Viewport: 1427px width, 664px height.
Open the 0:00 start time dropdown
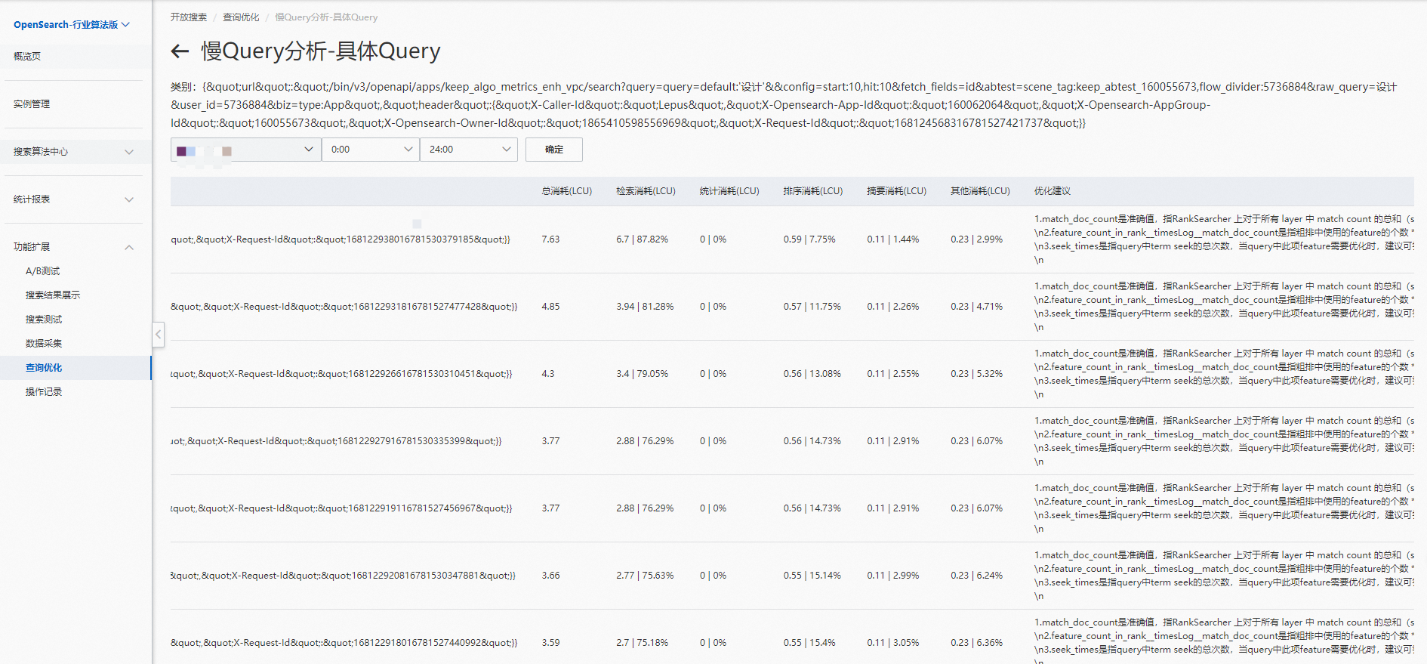[371, 150]
